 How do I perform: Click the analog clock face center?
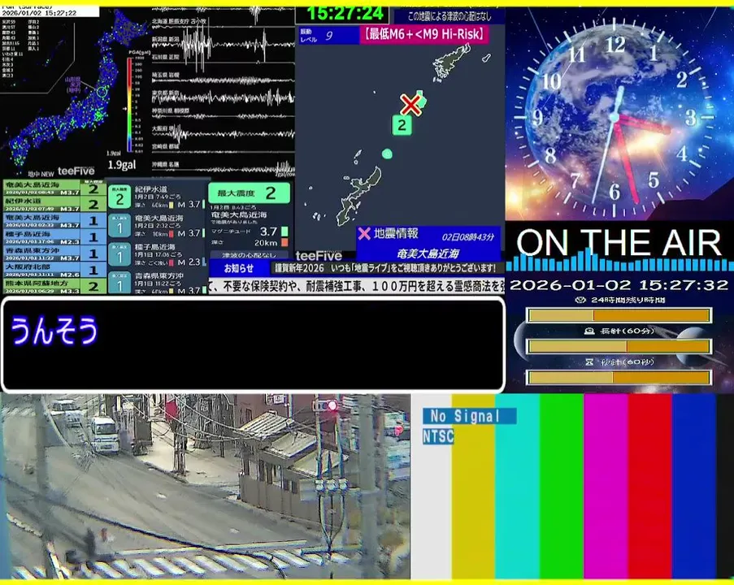(615, 119)
